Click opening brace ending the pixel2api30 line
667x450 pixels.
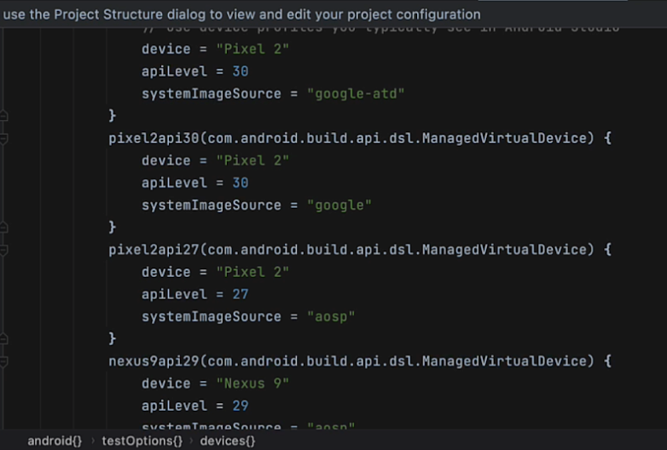[x=608, y=139]
